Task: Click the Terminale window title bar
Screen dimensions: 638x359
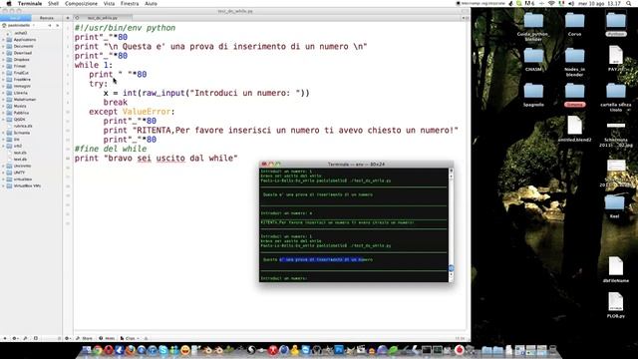Action: click(356, 164)
